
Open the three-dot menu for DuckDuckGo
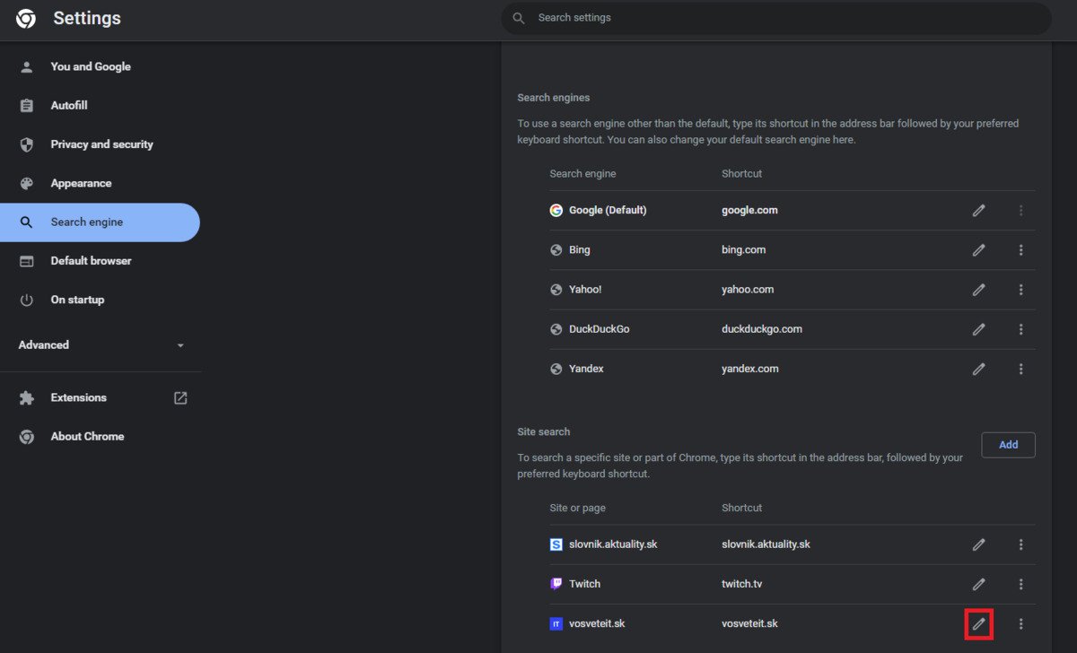click(x=1020, y=329)
